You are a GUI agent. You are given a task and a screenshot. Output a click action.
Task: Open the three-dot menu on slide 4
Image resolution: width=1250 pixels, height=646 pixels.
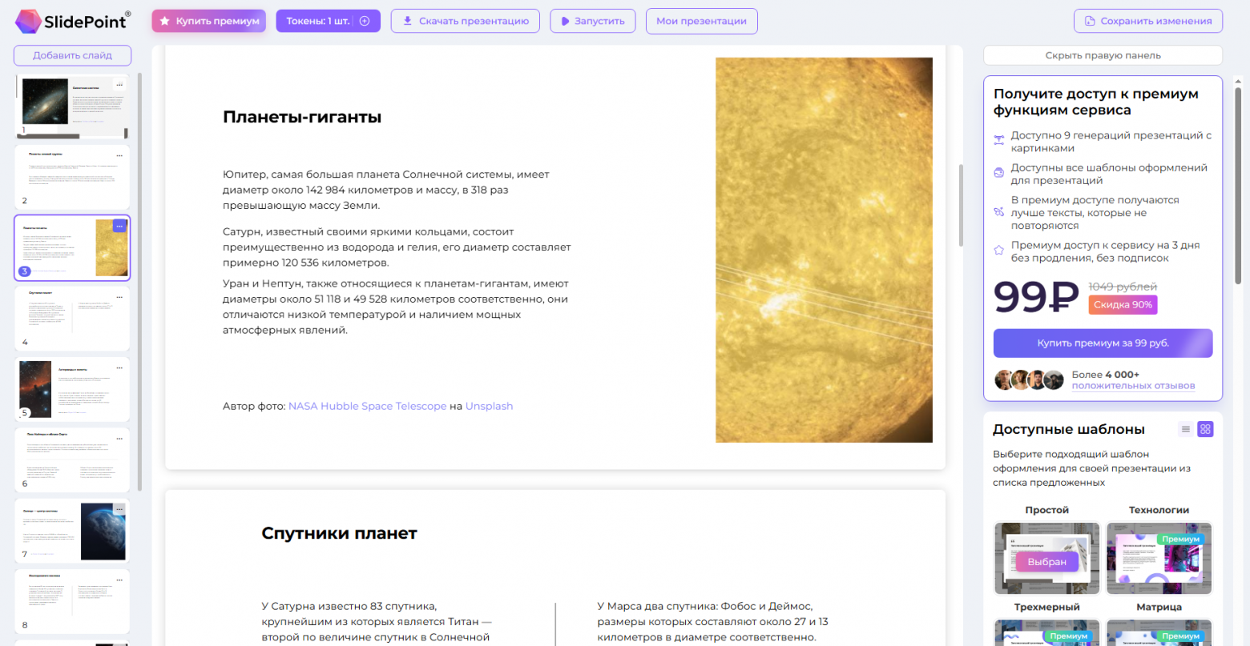(119, 297)
